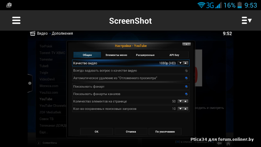Decrease Качество видео value
Image resolution: width=261 pixels, height=147 pixels.
pyautogui.click(x=180, y=63)
